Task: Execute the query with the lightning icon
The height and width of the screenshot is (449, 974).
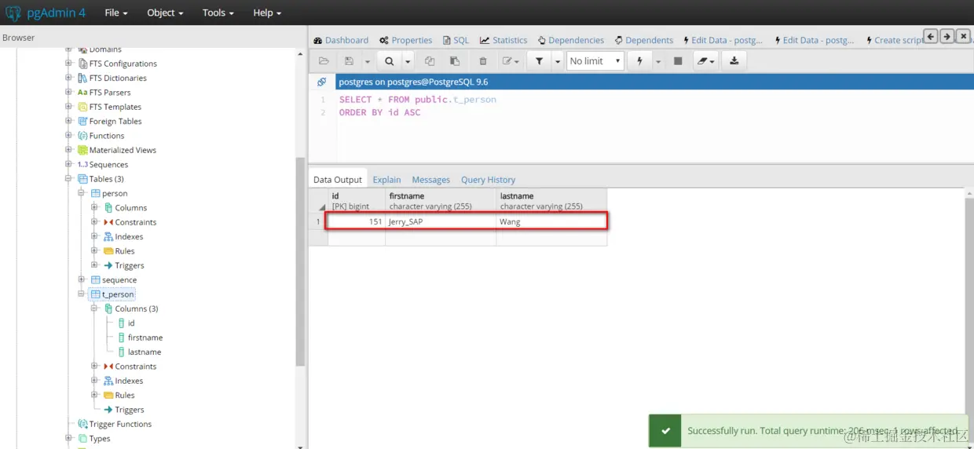Action: [x=639, y=61]
